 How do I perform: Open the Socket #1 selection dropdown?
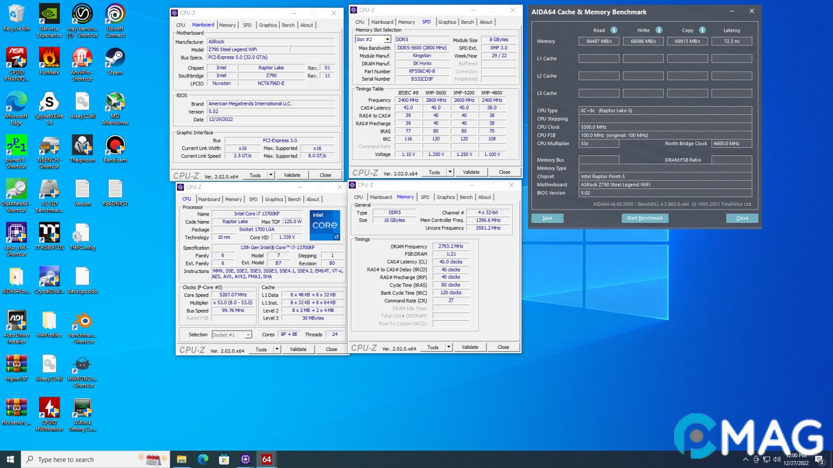point(248,335)
